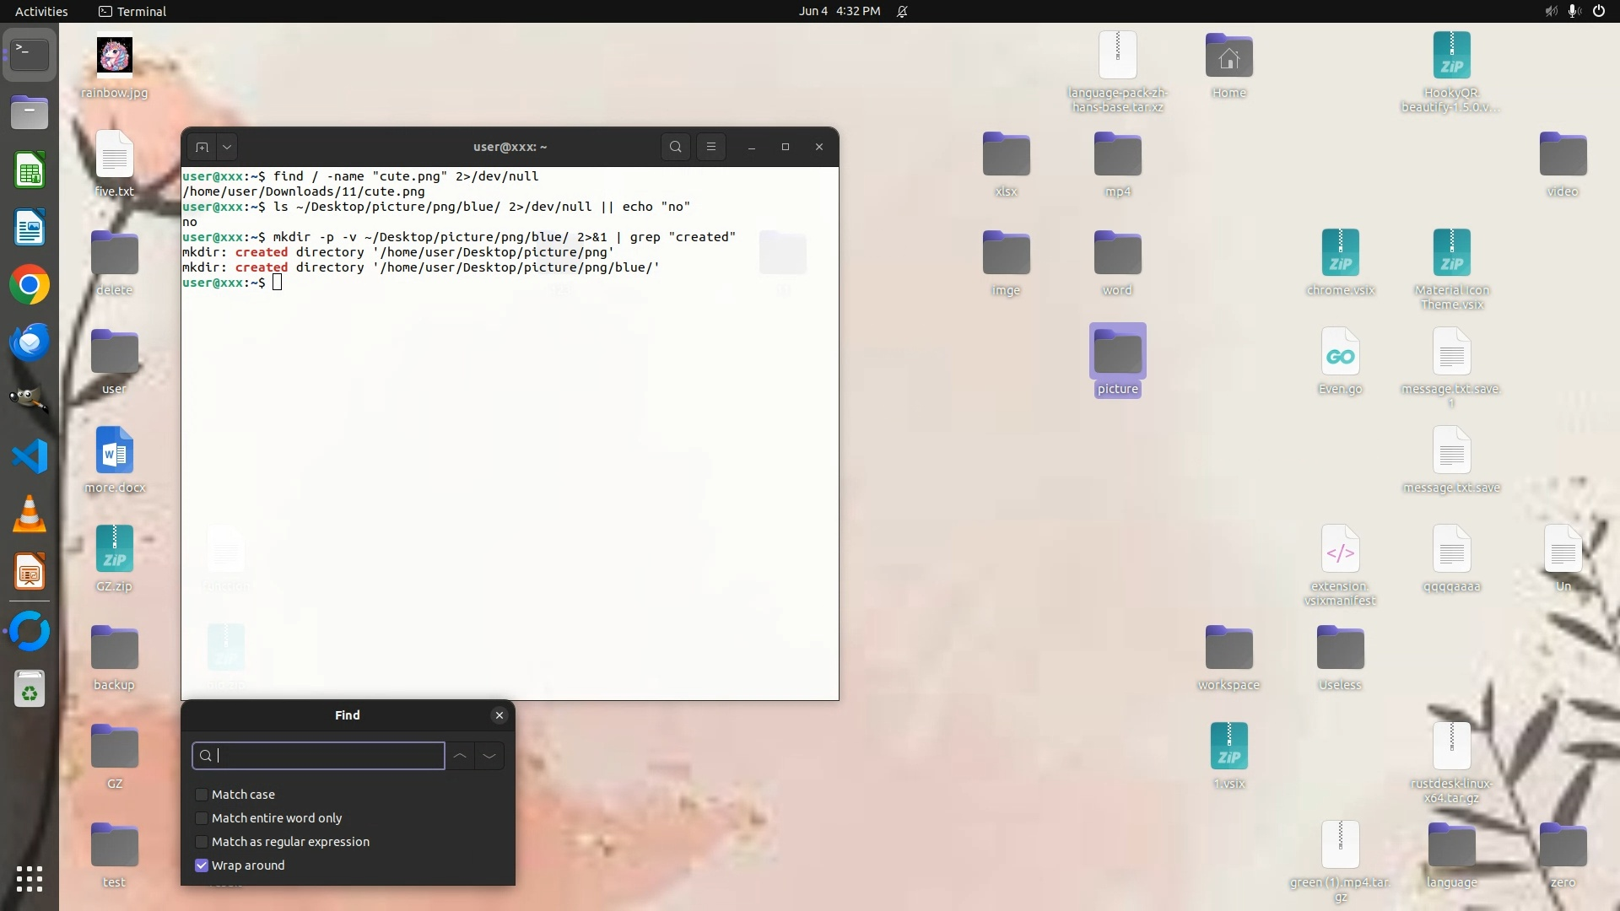Viewport: 1620px width, 911px height.
Task: Open Thunderbird mail from the dock
Action: pyautogui.click(x=30, y=342)
